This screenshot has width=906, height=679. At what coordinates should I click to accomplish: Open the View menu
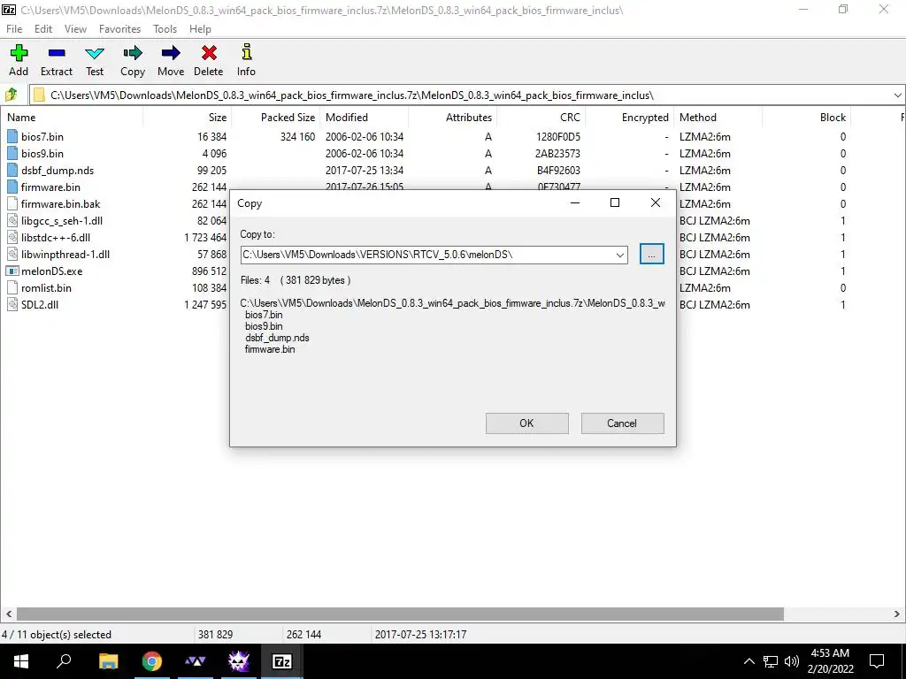click(x=75, y=29)
